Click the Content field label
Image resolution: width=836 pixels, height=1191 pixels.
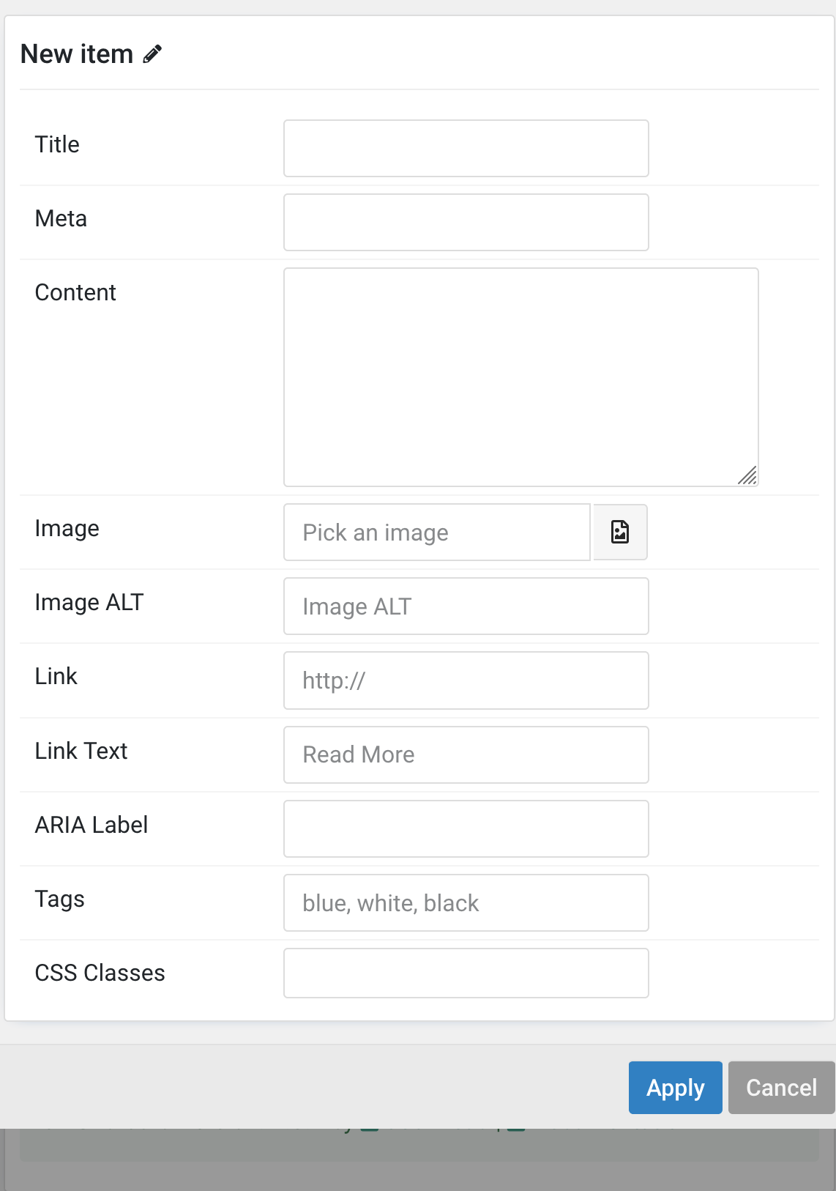pos(75,292)
